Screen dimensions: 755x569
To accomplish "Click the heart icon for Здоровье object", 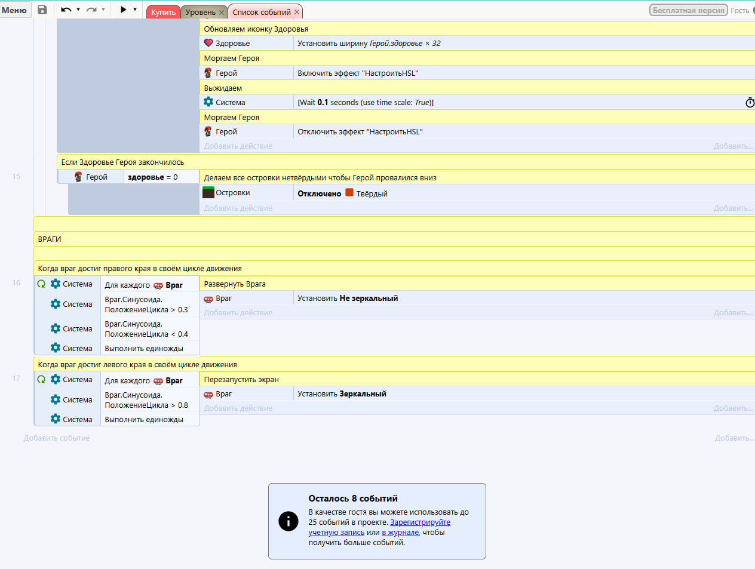I will pos(208,43).
